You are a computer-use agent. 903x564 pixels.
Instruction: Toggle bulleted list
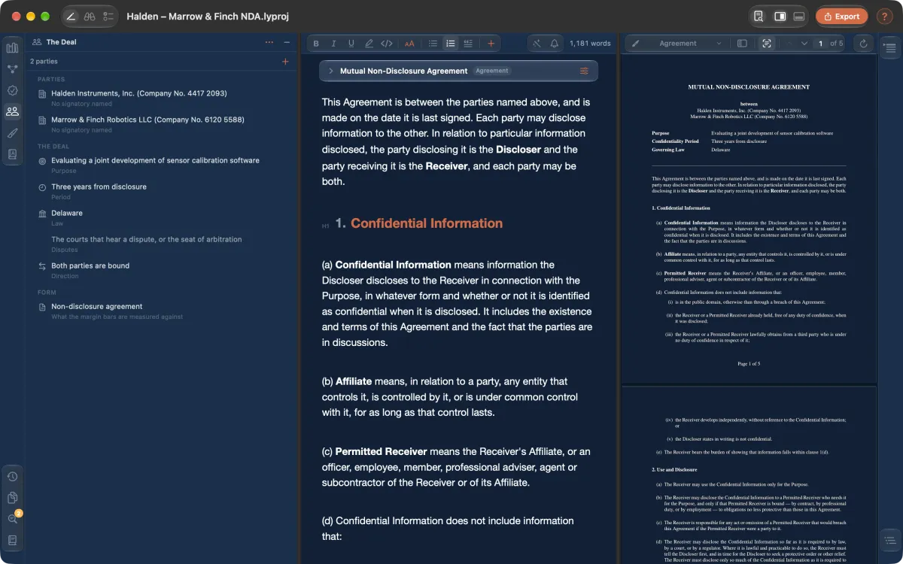[433, 44]
